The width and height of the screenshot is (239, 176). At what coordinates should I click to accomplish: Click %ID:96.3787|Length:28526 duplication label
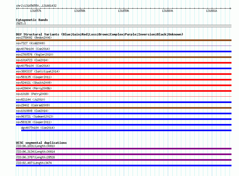point(35,157)
